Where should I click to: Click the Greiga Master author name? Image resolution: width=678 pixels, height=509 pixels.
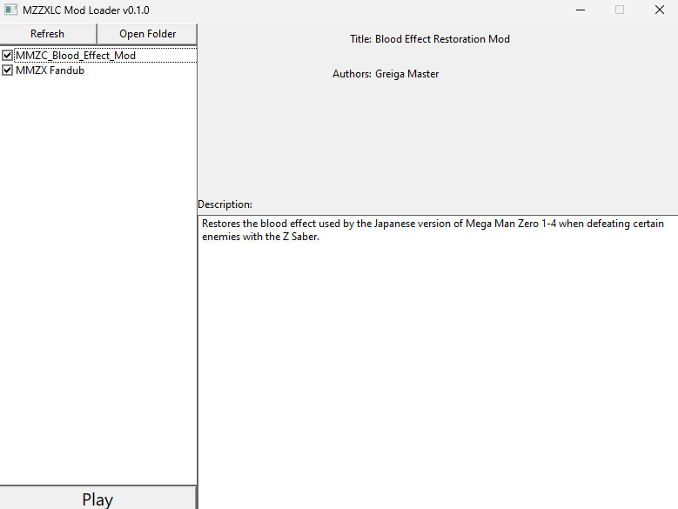pyautogui.click(x=406, y=74)
